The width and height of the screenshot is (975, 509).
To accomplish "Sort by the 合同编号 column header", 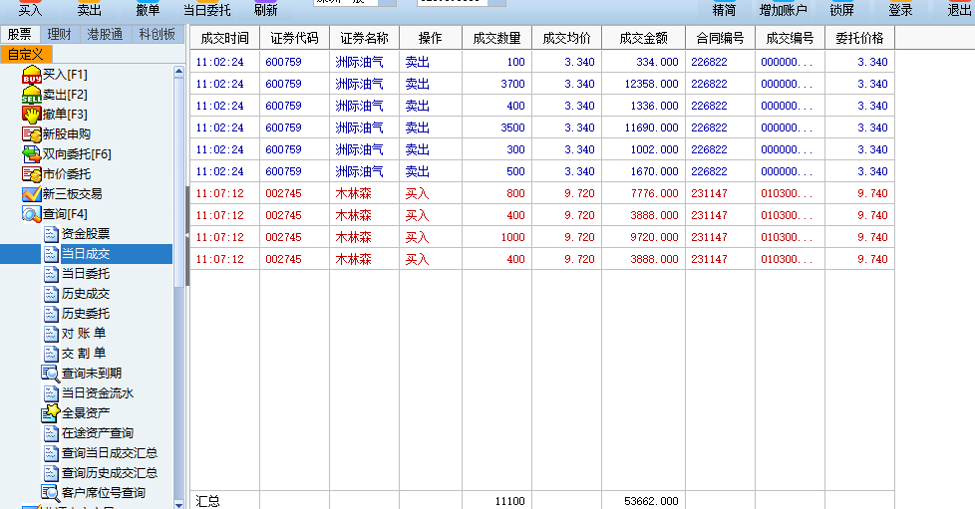I will [720, 38].
